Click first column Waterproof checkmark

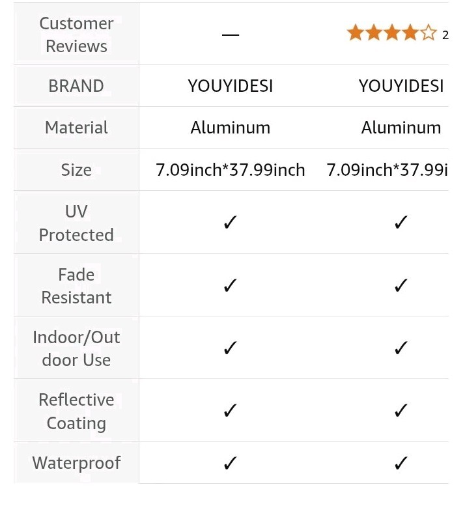click(230, 462)
